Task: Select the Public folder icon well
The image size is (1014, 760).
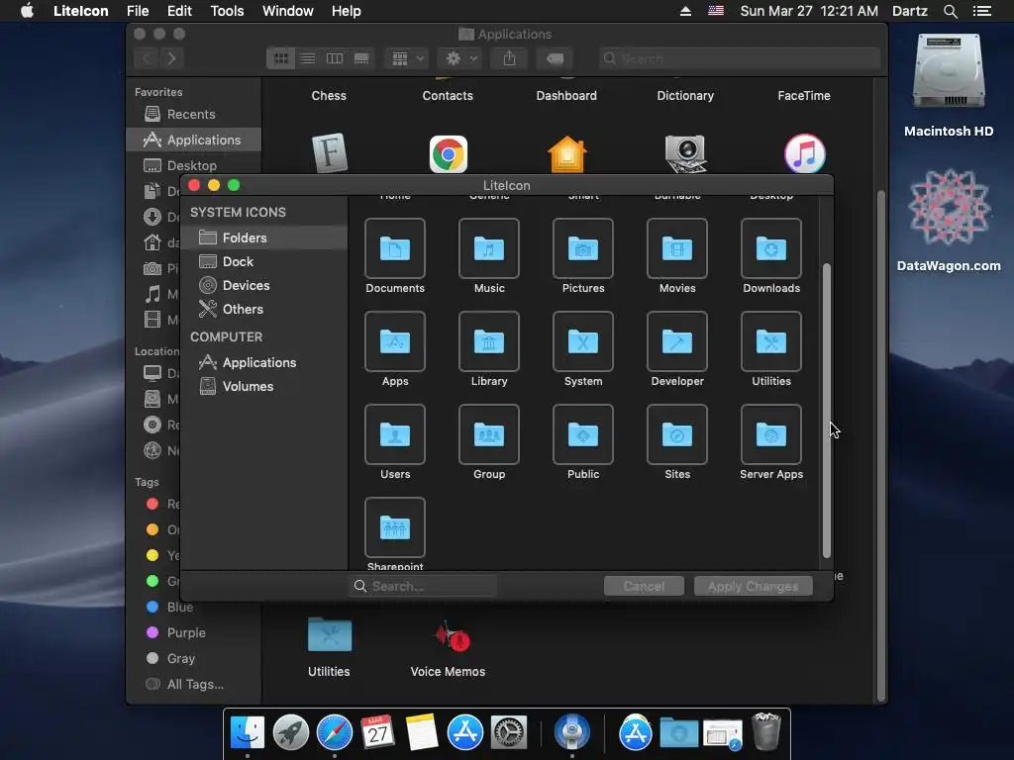Action: pyautogui.click(x=582, y=434)
